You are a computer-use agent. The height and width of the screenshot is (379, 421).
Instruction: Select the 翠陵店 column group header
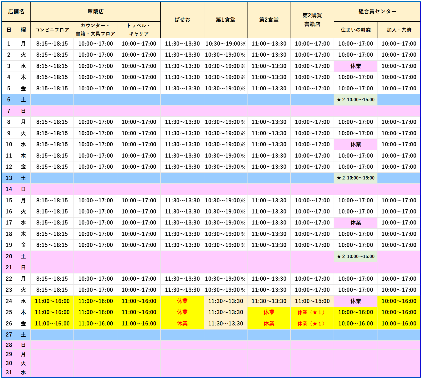(95, 12)
